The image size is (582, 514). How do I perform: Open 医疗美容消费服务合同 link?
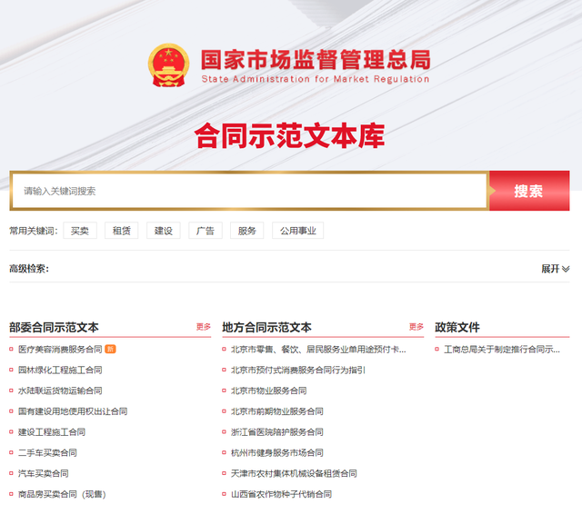coord(60,349)
